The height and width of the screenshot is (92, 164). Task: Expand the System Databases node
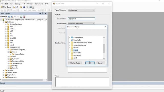[x=6, y=24]
